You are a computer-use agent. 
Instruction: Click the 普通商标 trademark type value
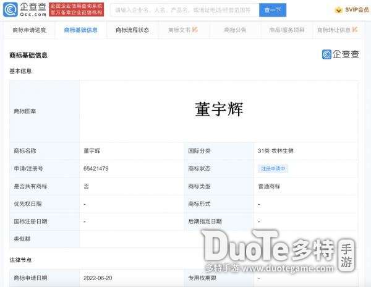pyautogui.click(x=269, y=186)
